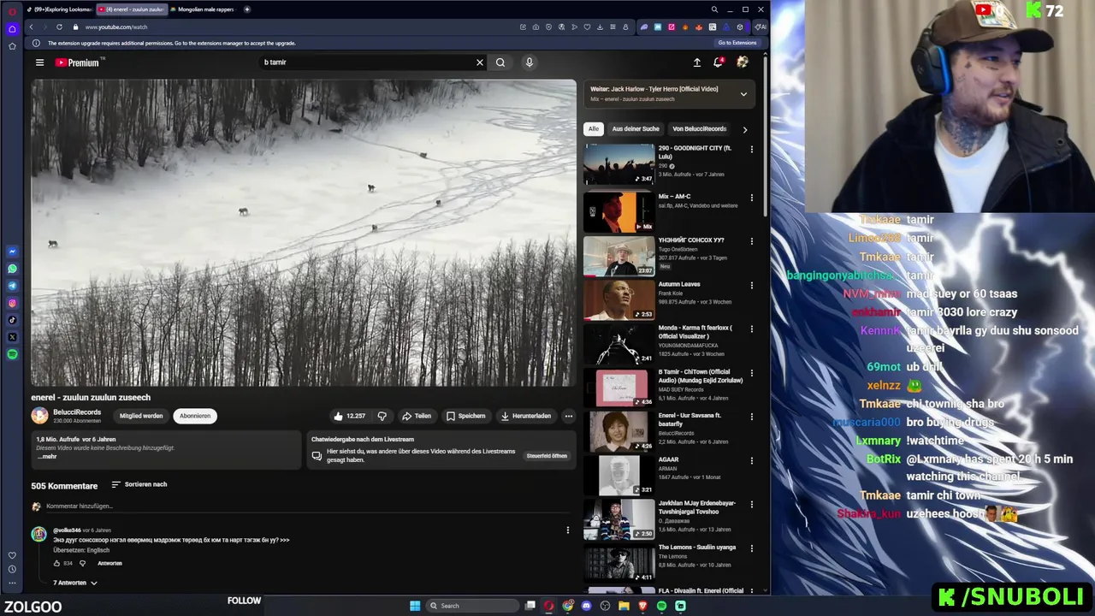Collapse the Weiter mix playlist chevron
This screenshot has height=616, width=1095.
743,94
